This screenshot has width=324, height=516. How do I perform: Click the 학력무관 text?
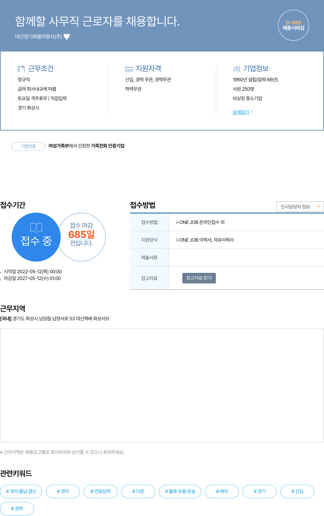click(133, 89)
